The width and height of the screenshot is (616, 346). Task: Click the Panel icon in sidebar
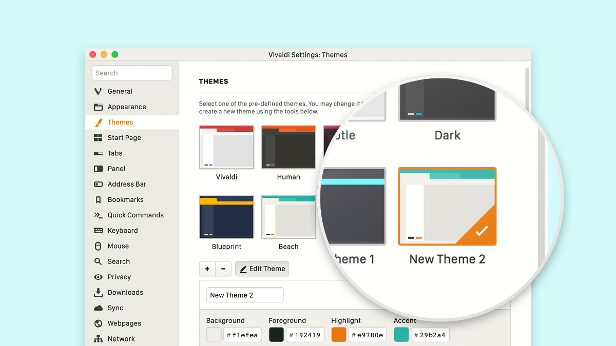point(98,169)
